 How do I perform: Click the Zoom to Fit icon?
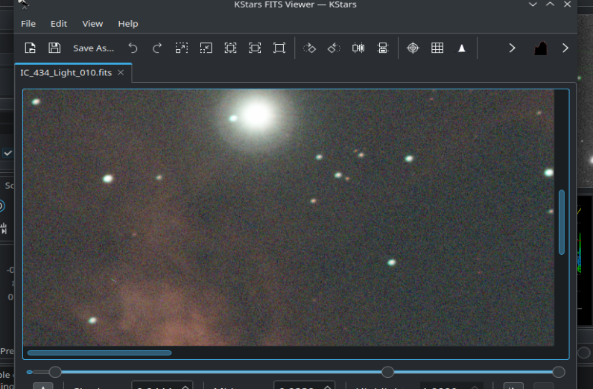pos(255,48)
